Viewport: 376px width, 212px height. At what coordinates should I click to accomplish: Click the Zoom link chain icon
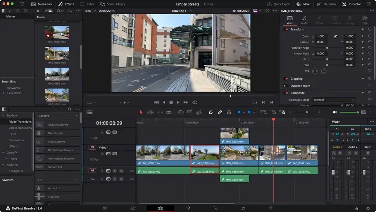(335, 36)
